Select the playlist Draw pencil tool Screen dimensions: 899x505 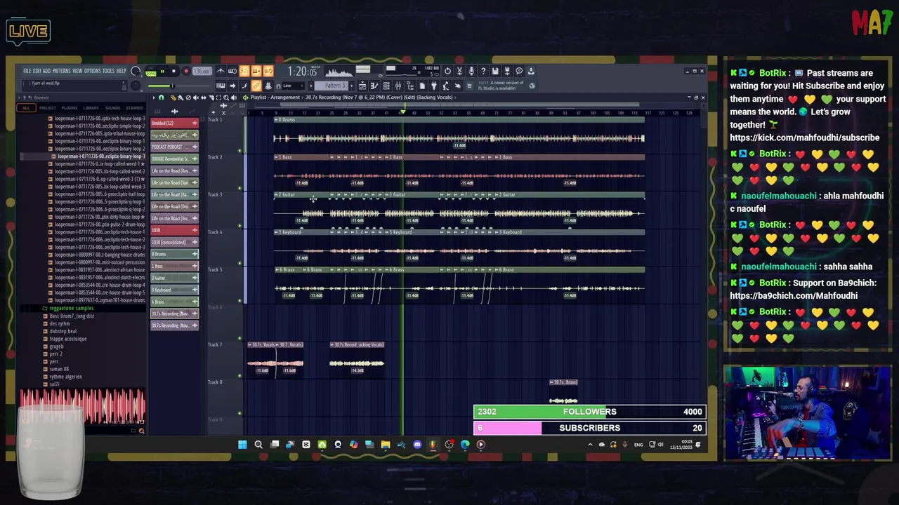pyautogui.click(x=173, y=97)
